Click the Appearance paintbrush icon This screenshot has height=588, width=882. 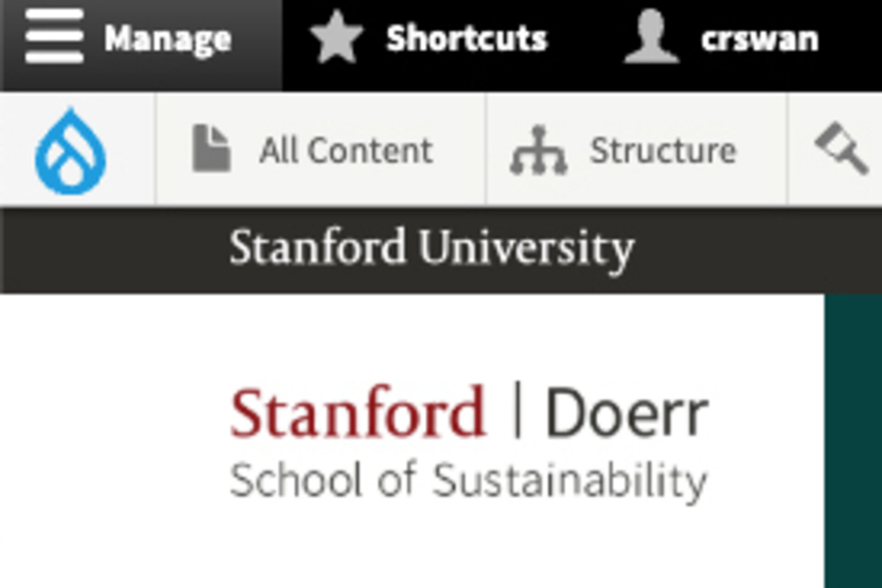pyautogui.click(x=842, y=148)
